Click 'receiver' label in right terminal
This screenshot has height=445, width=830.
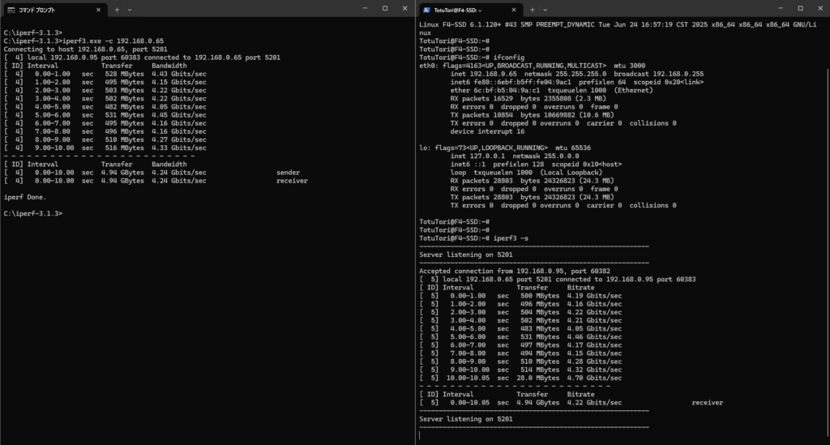click(x=707, y=403)
